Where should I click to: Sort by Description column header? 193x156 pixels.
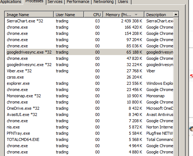(159, 15)
